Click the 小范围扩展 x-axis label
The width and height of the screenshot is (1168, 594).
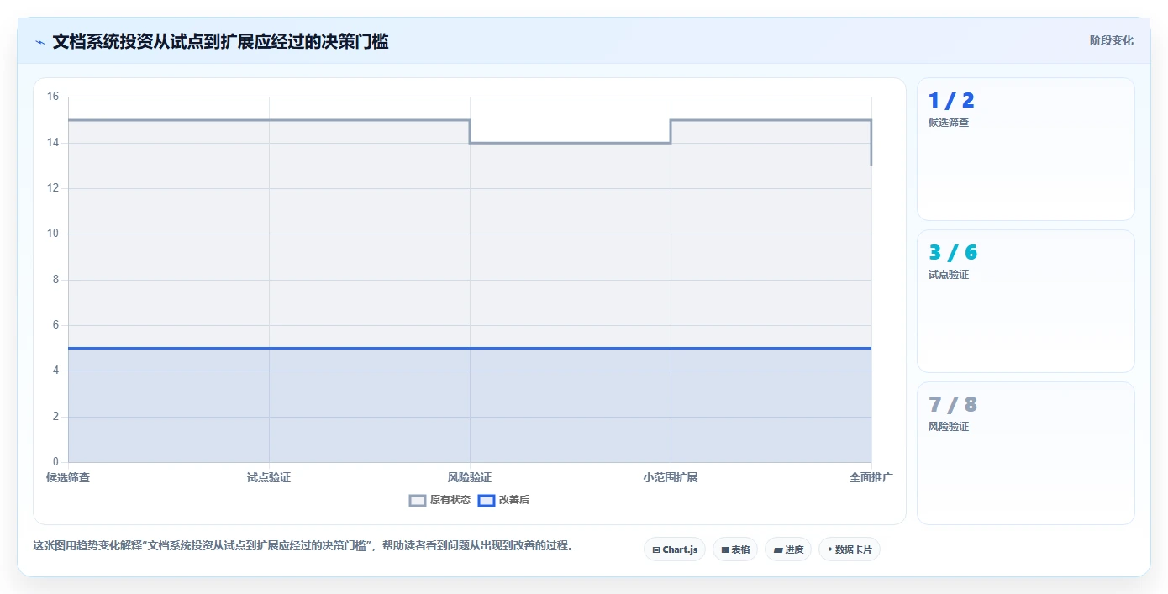(671, 477)
